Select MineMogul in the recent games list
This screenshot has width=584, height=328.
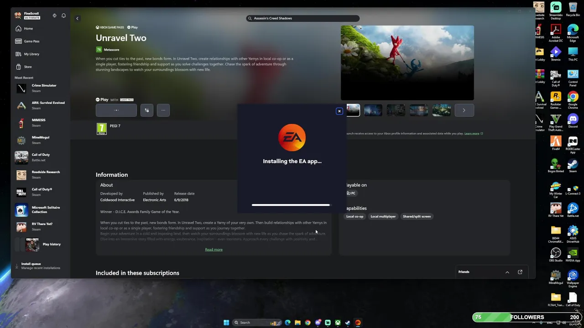coord(40,140)
